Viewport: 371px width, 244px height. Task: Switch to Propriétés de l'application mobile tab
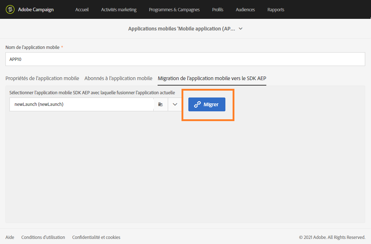(42, 78)
